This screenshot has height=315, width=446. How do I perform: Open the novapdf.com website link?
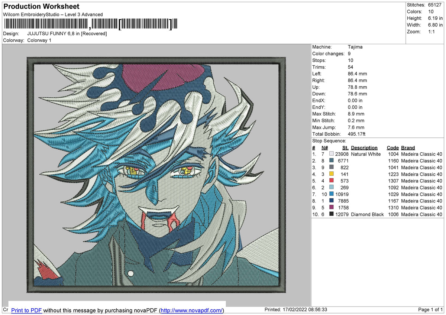coord(192,310)
